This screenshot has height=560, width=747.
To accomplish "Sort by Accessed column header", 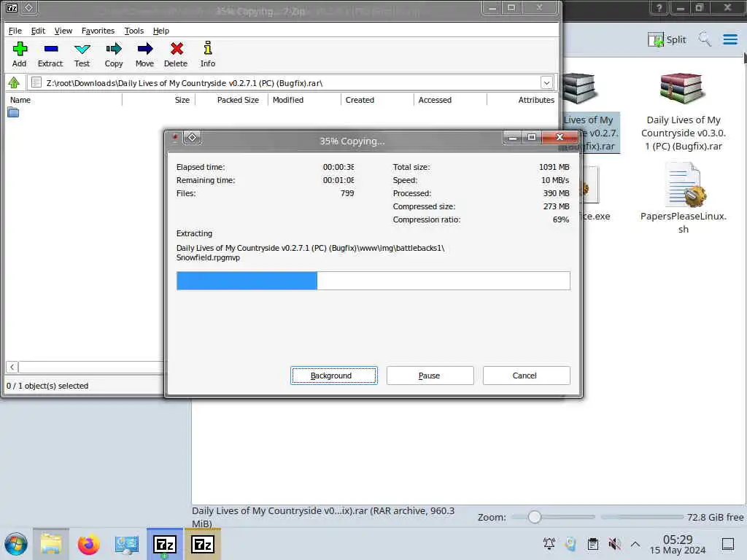I will point(451,100).
